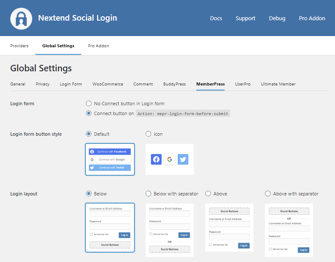The height and width of the screenshot is (262, 335).
Task: Click the Above with separator layout thumbnail
Action: pyautogui.click(x=289, y=230)
